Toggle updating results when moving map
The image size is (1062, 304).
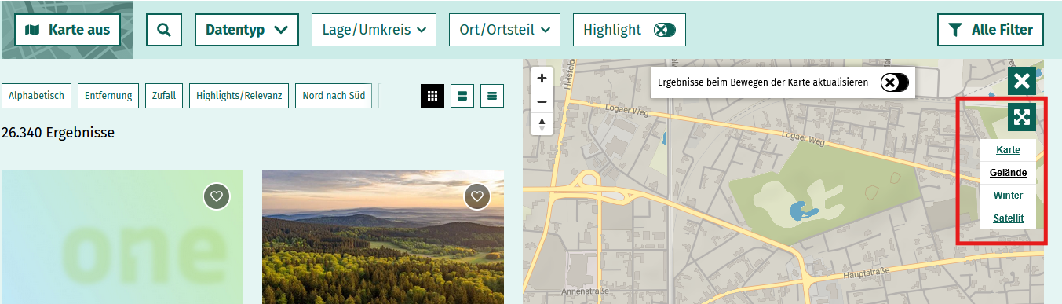pyautogui.click(x=895, y=82)
